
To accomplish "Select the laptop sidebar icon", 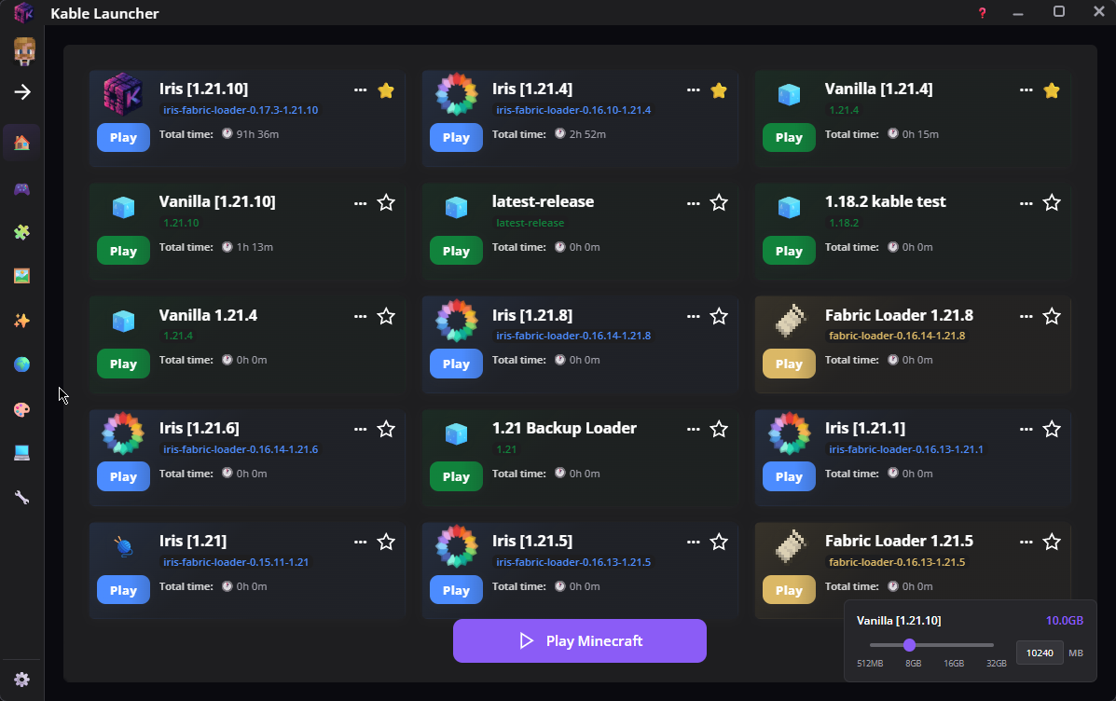I will (21, 452).
